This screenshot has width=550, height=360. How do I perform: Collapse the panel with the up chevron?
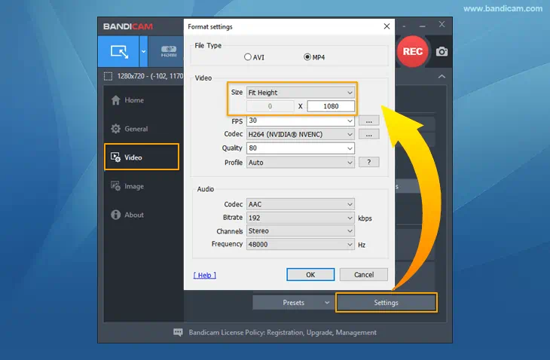point(442,76)
